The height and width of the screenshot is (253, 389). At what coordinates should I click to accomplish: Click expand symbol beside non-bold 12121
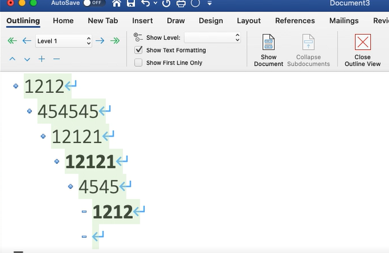pyautogui.click(x=43, y=136)
